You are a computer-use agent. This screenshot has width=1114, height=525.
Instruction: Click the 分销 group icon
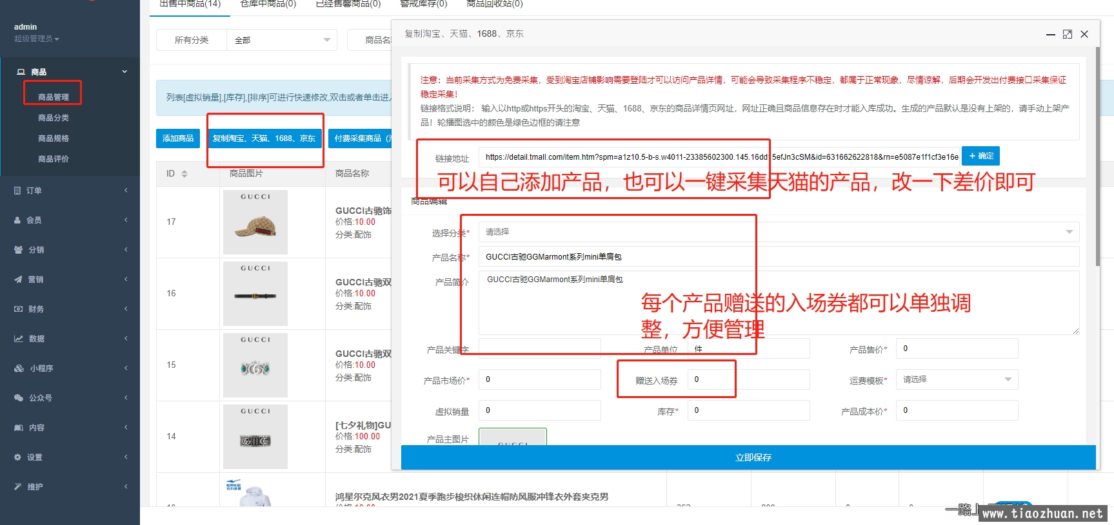tap(18, 250)
